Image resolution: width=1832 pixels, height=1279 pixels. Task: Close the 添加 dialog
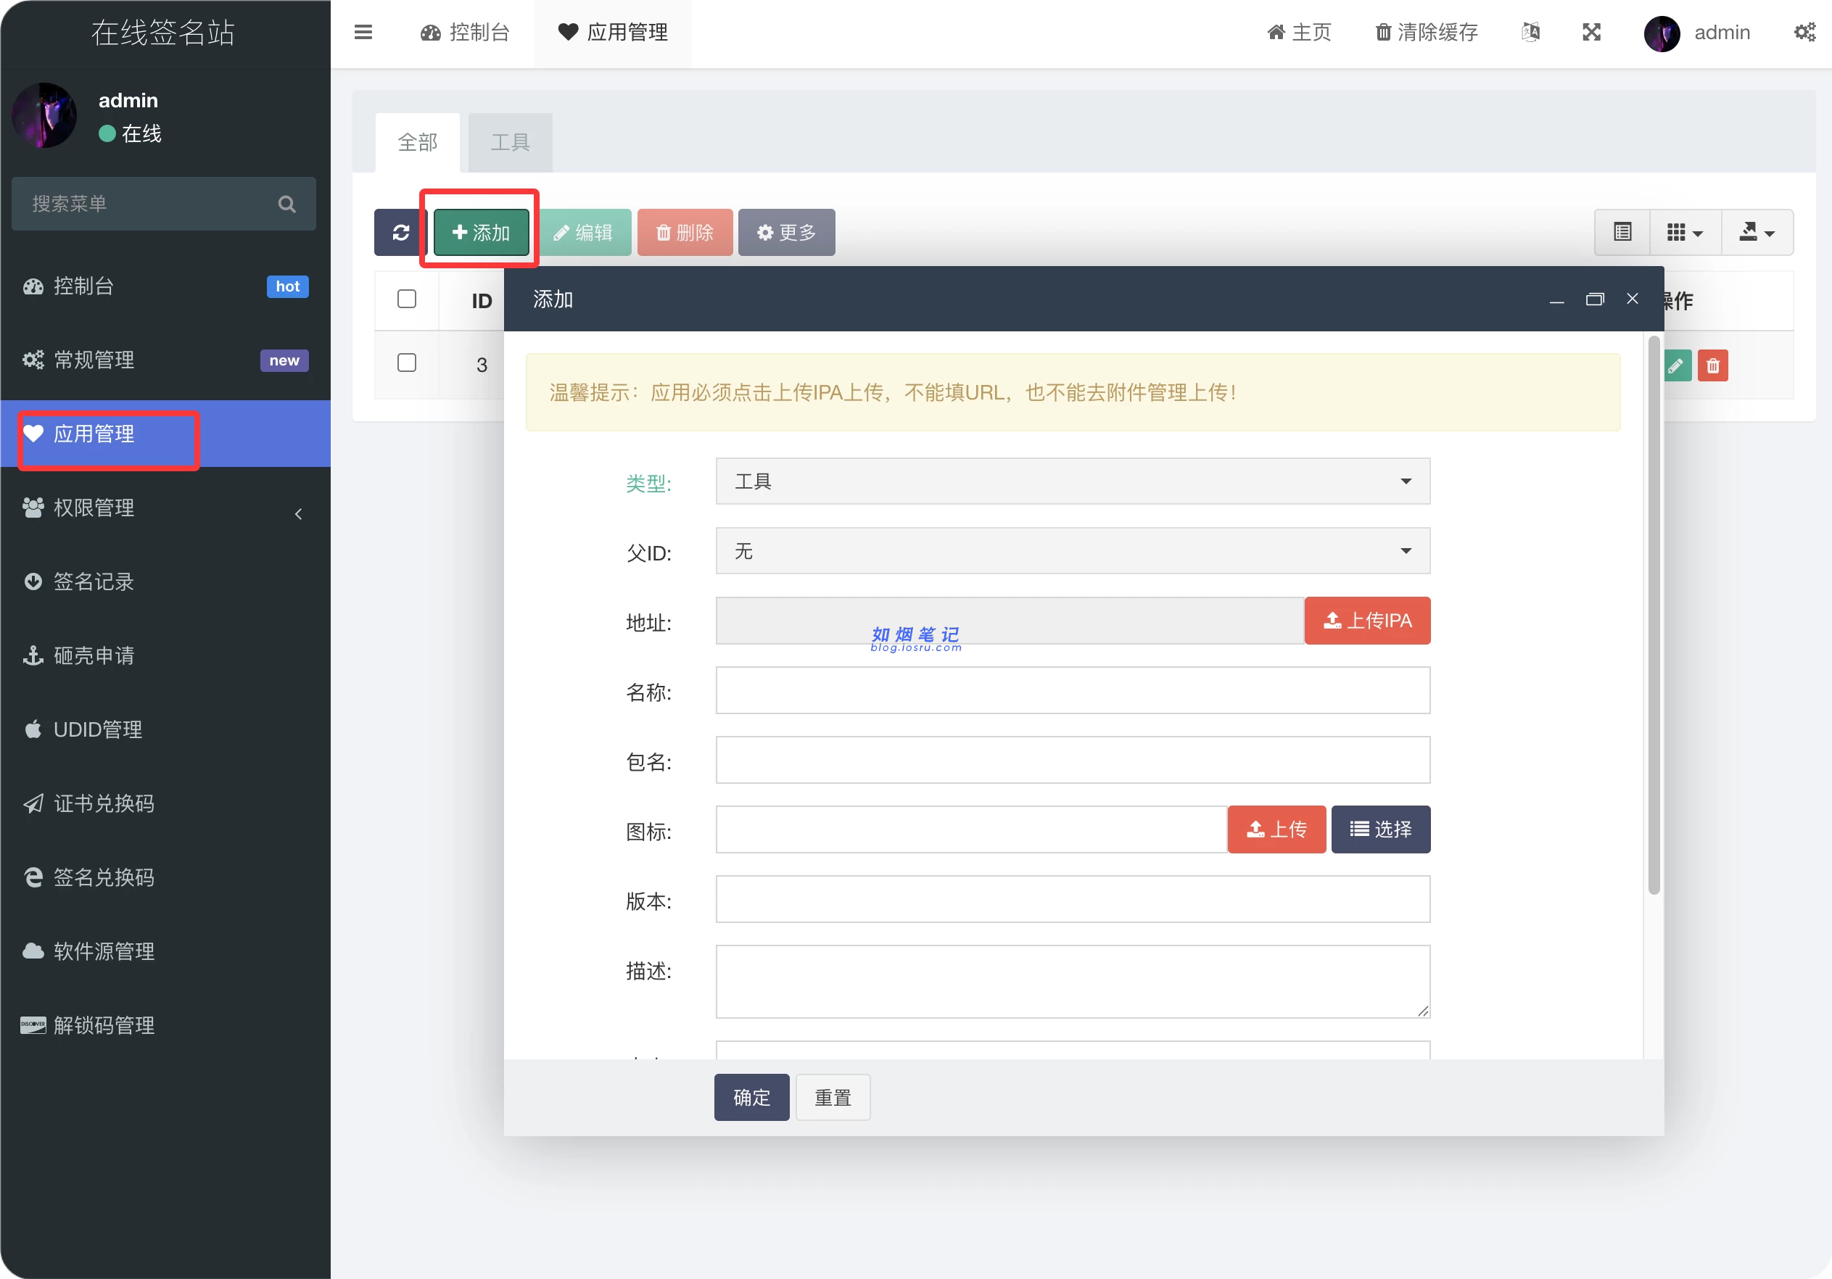coord(1633,299)
